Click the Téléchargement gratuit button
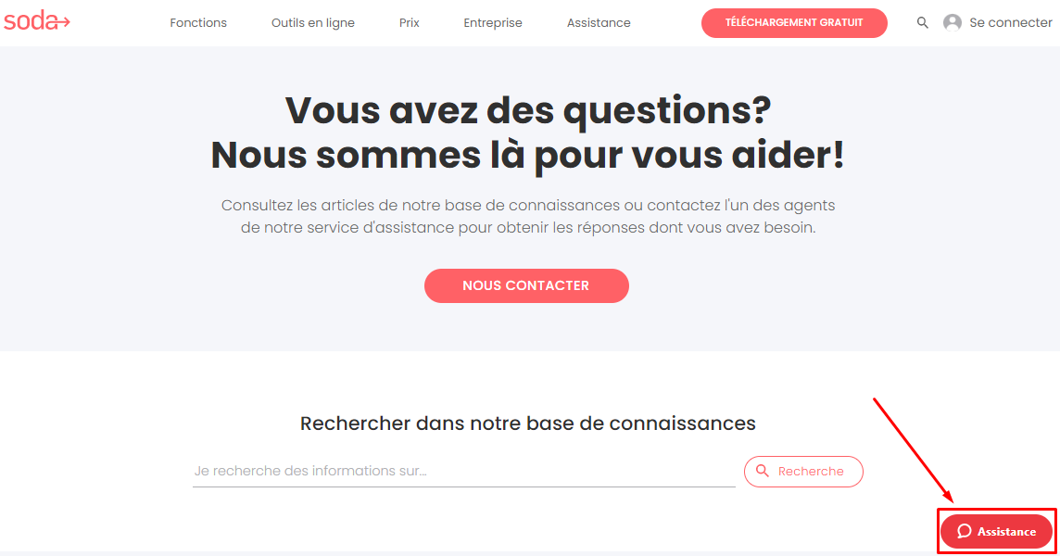The image size is (1060, 556). click(794, 22)
